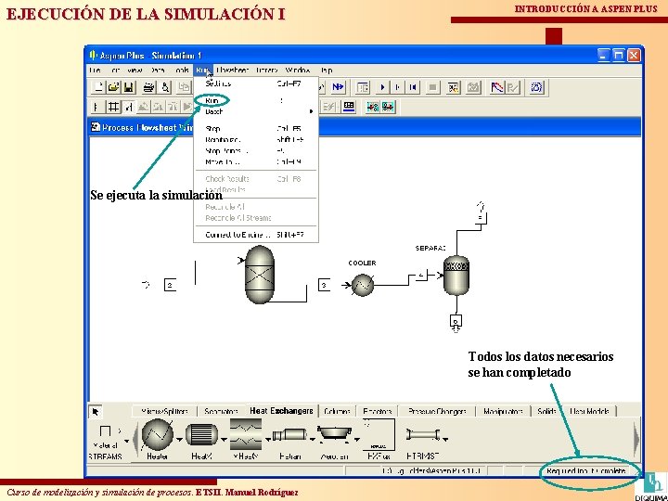
Task: Click the Reinitialize run toolbar icon
Action: click(412, 87)
